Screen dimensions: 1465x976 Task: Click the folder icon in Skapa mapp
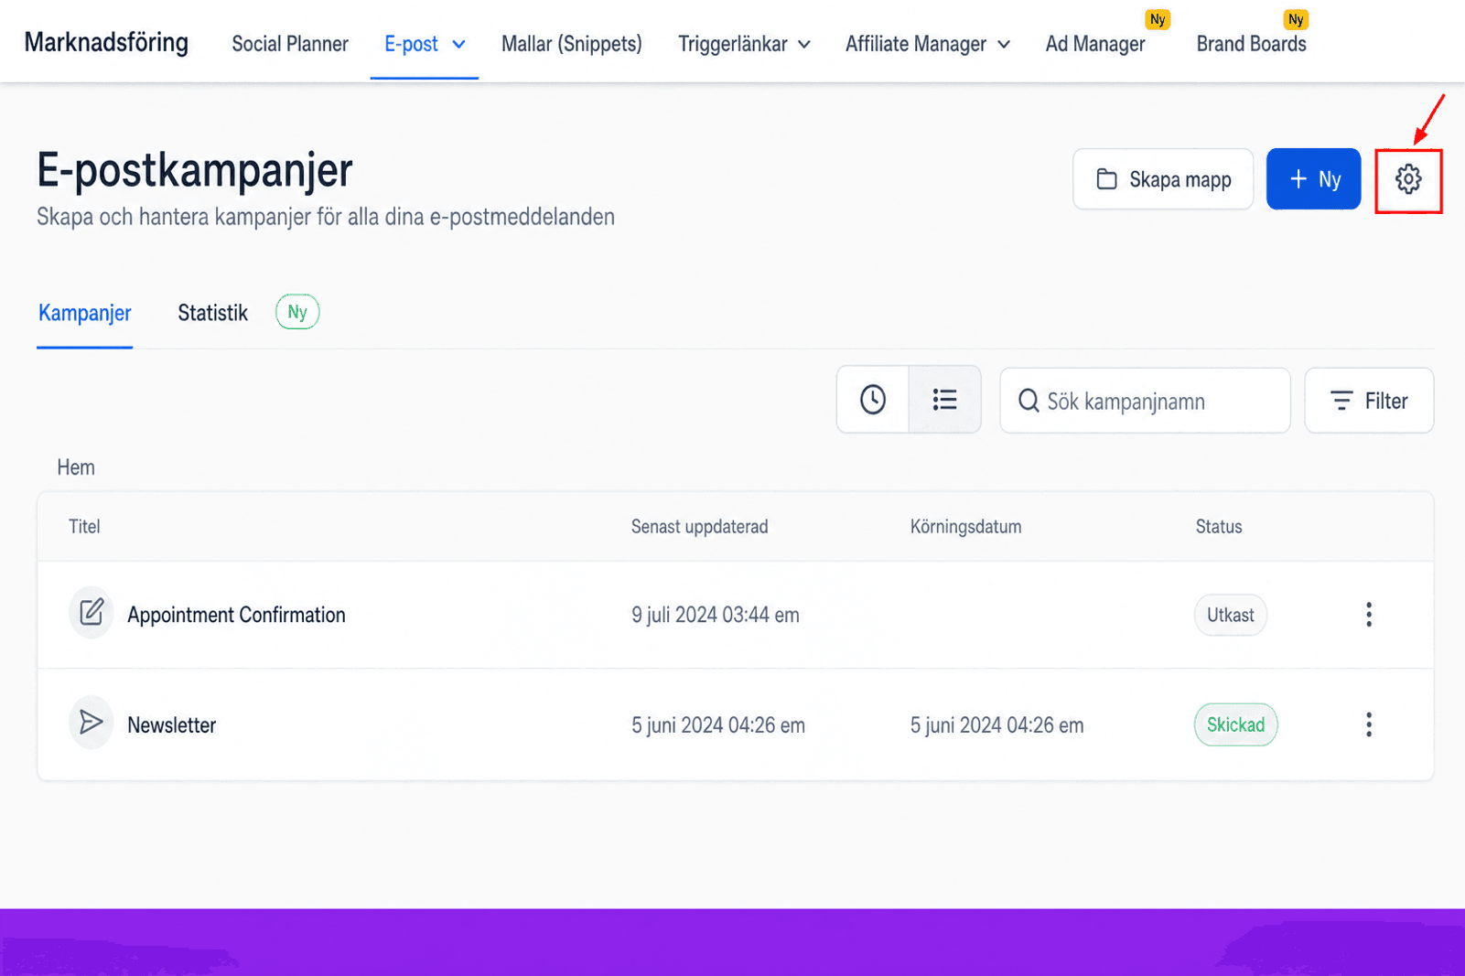[x=1106, y=179]
